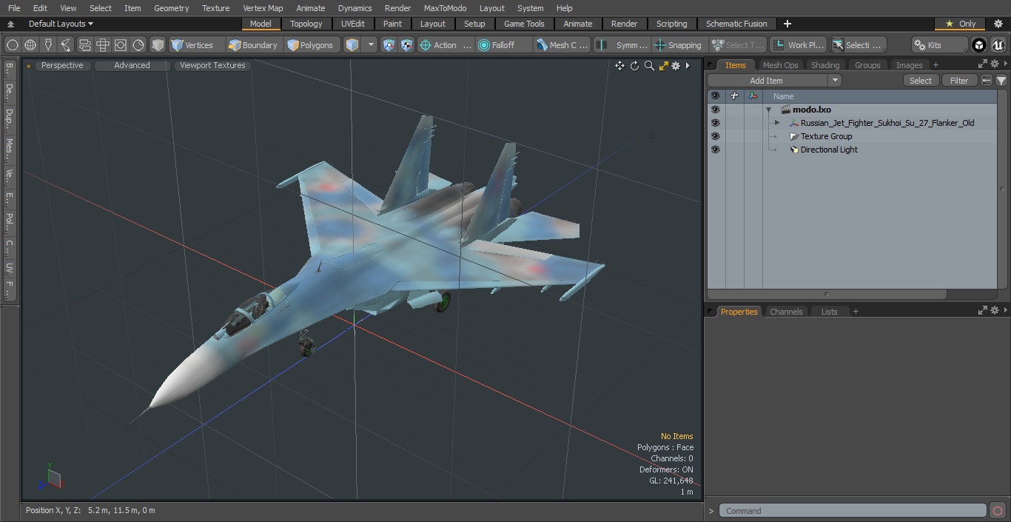Select the Texture Group item
The image size is (1011, 522).
click(826, 136)
